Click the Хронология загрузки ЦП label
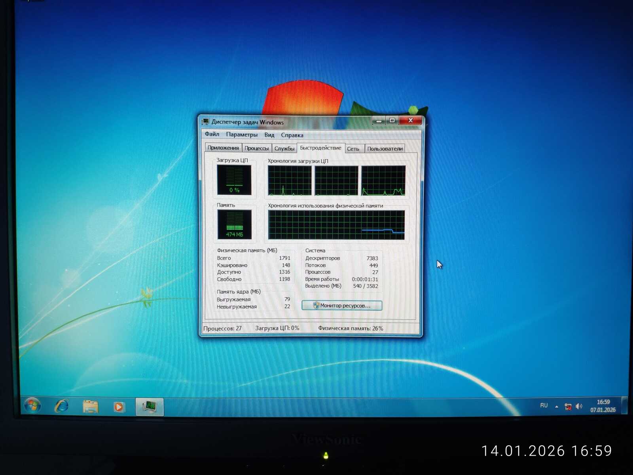Screen dimensions: 633x475 coord(298,161)
